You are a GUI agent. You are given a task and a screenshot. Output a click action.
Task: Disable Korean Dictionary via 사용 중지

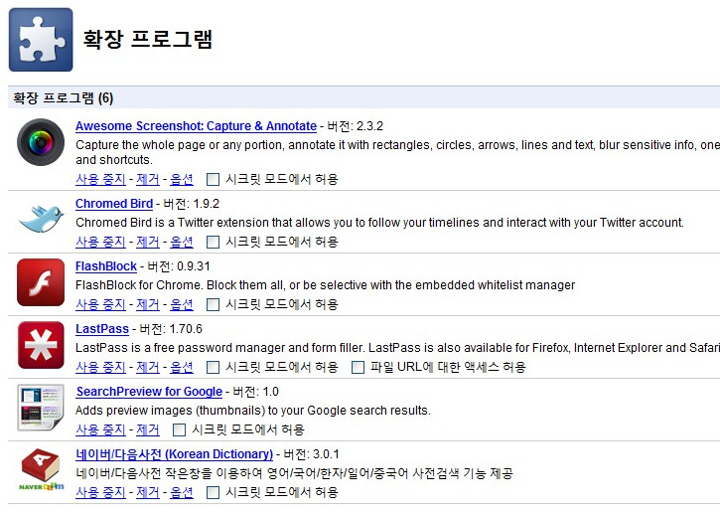(x=100, y=492)
